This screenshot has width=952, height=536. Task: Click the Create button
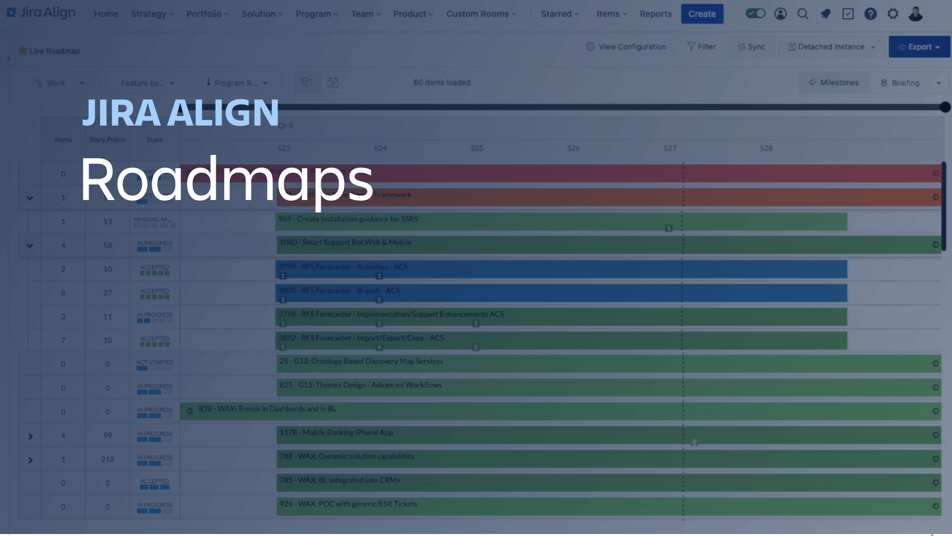pyautogui.click(x=702, y=13)
